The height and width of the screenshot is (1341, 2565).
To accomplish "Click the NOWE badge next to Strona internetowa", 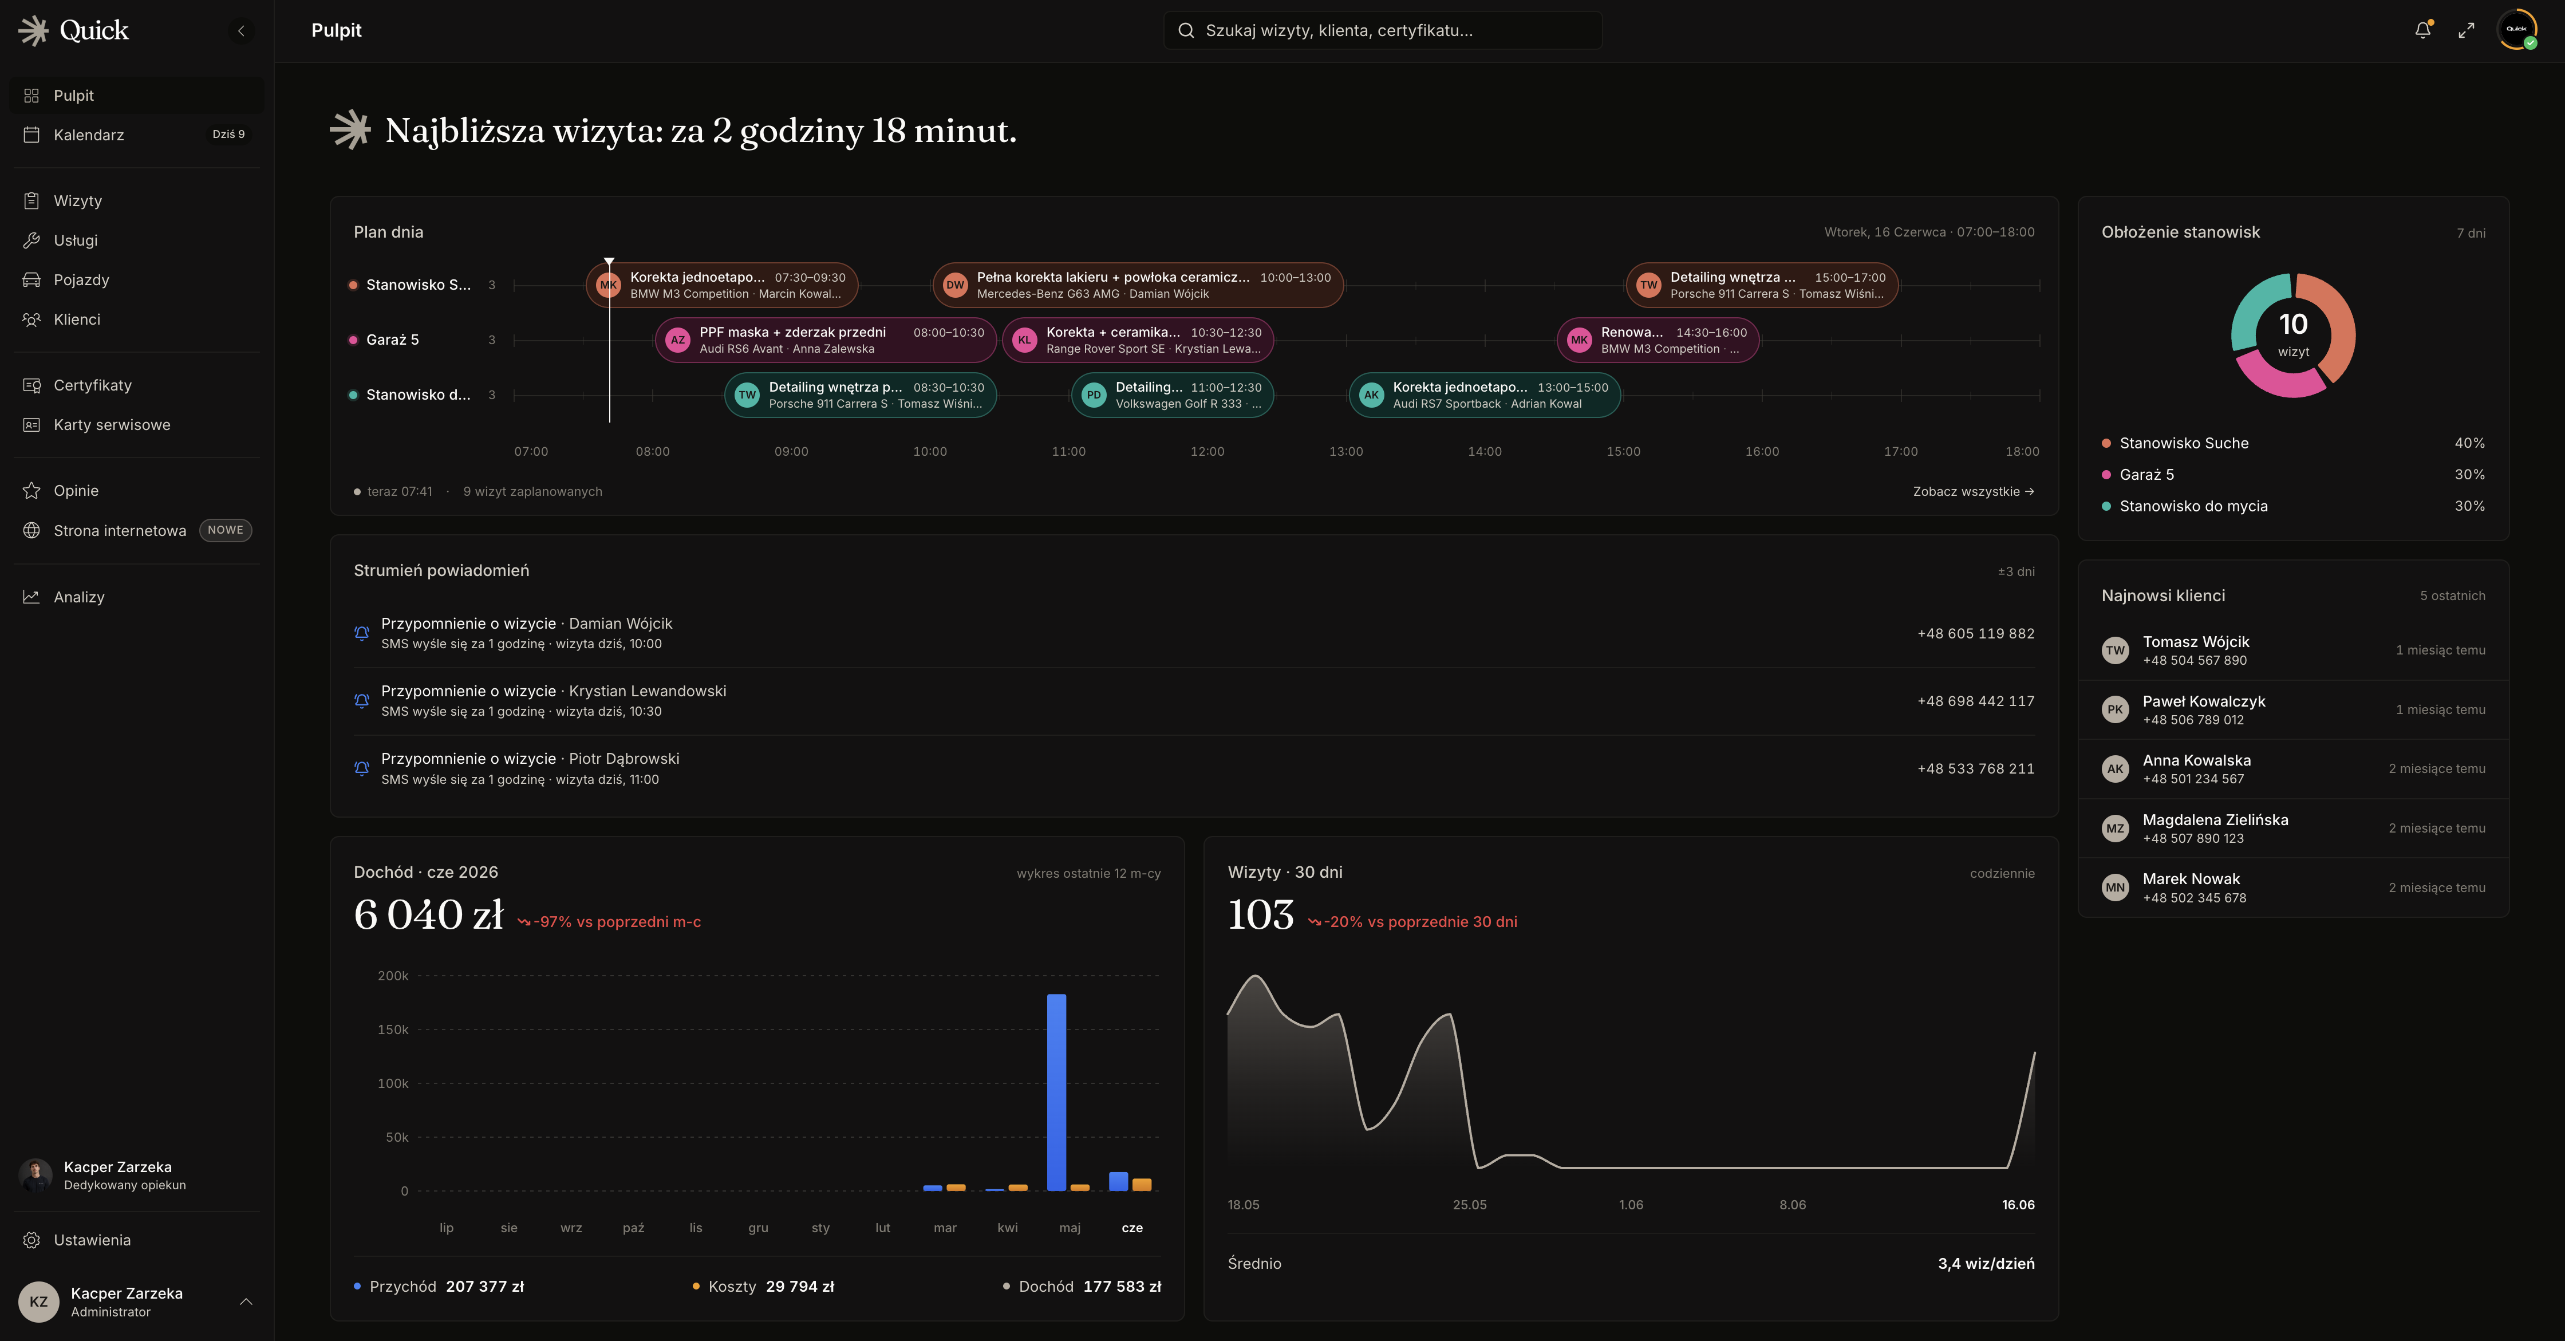I will coord(225,531).
